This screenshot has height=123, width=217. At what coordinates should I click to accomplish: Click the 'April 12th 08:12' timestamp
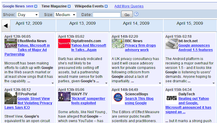pos(18,90)
